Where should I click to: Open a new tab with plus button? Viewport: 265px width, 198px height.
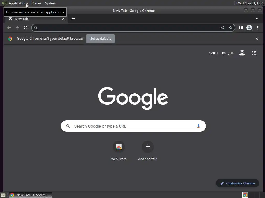click(x=73, y=19)
